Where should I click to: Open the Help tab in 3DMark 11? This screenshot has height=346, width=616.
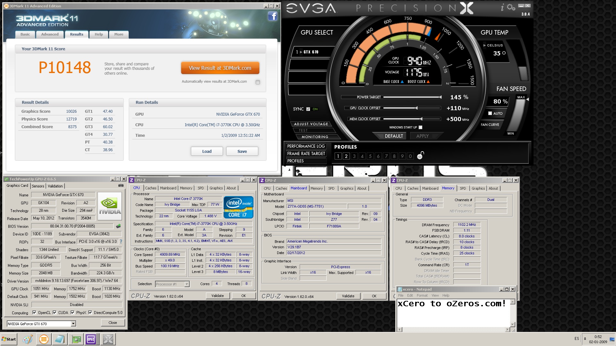98,34
